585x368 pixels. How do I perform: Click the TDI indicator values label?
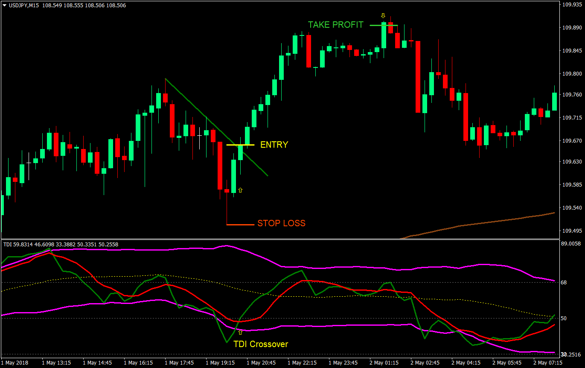coord(61,245)
